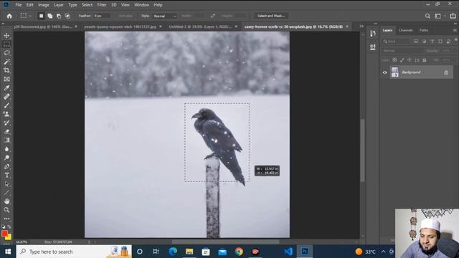Screen dimensions: 459x258
Task: Open the Edit Toolbar three-dots menu
Action: (x=6, y=219)
